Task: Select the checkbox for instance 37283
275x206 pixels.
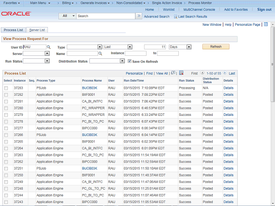Action: [x=6, y=88]
